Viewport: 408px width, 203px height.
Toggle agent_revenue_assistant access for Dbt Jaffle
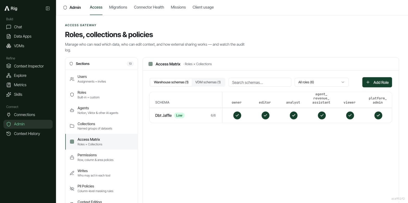[322, 116]
